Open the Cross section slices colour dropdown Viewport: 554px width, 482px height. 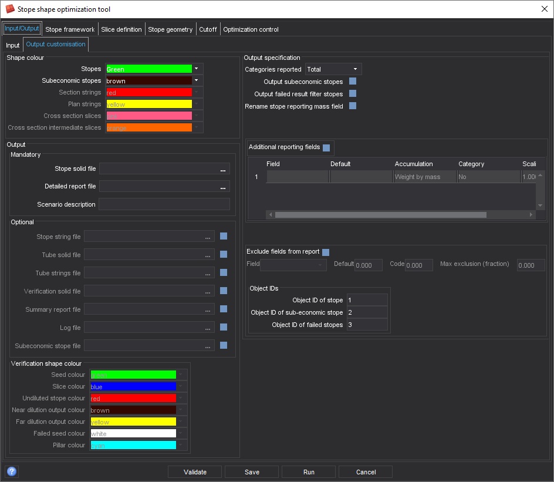[197, 116]
